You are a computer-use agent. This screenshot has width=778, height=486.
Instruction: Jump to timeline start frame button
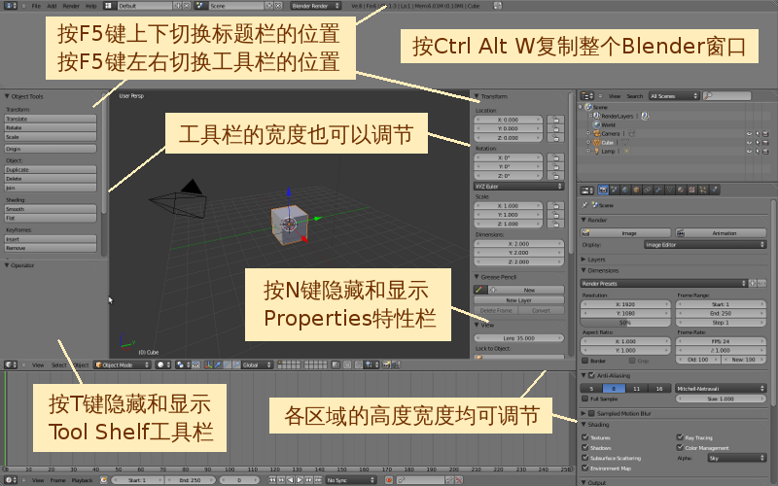[x=272, y=480]
